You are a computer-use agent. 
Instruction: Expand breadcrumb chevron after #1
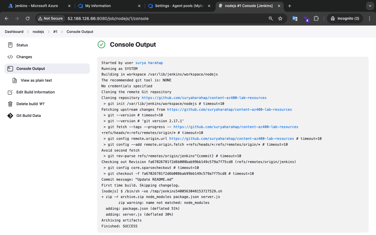(x=62, y=32)
